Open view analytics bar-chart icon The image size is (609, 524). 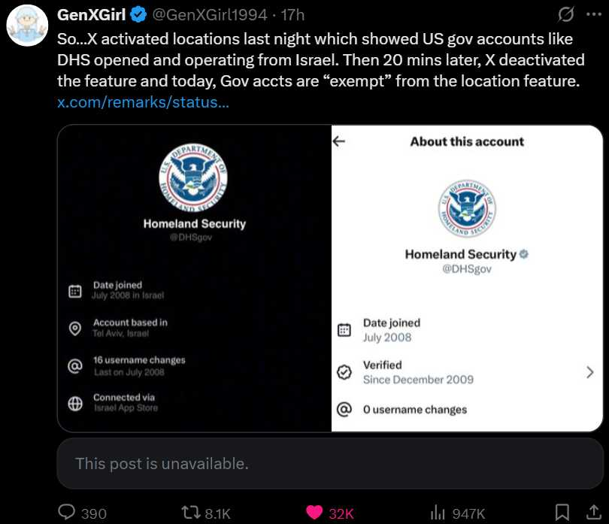coord(438,513)
